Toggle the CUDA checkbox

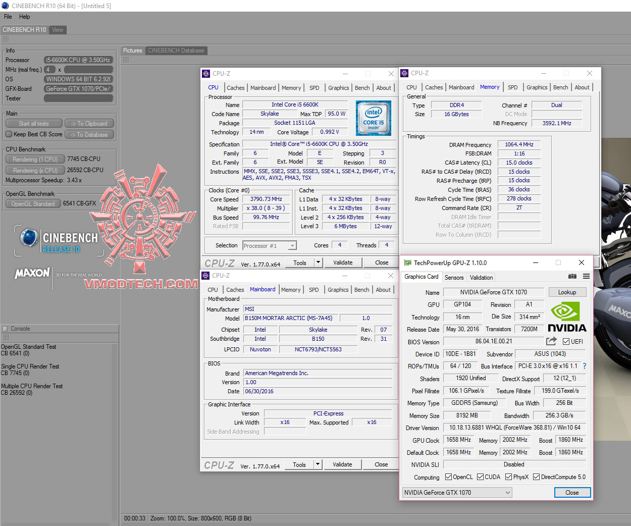480,477
